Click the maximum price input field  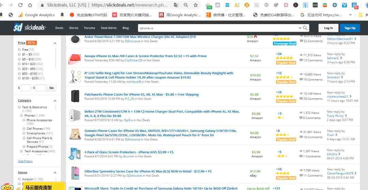tap(41, 88)
